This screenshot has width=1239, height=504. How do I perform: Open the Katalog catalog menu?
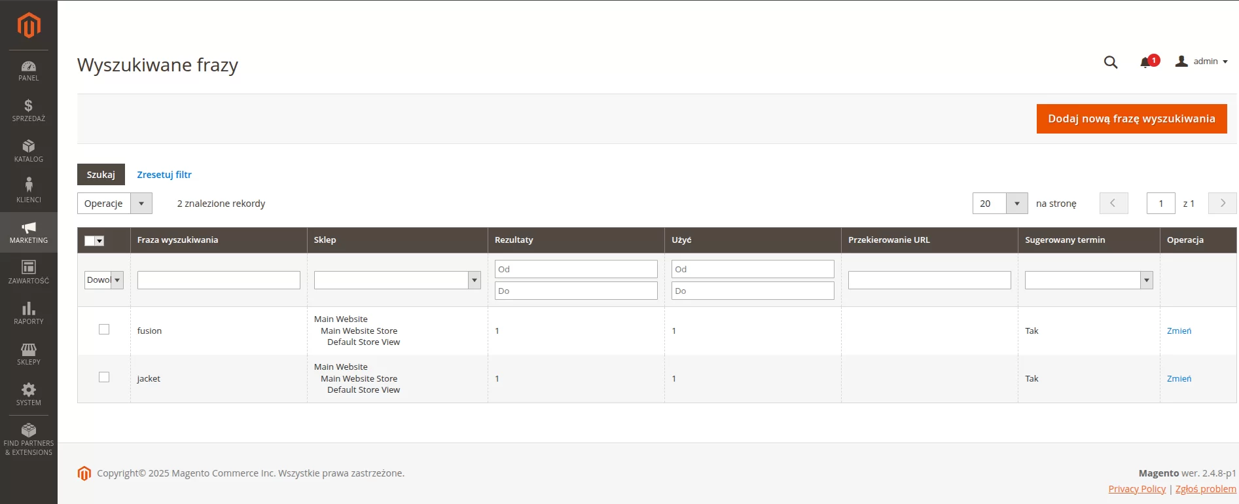click(x=29, y=151)
